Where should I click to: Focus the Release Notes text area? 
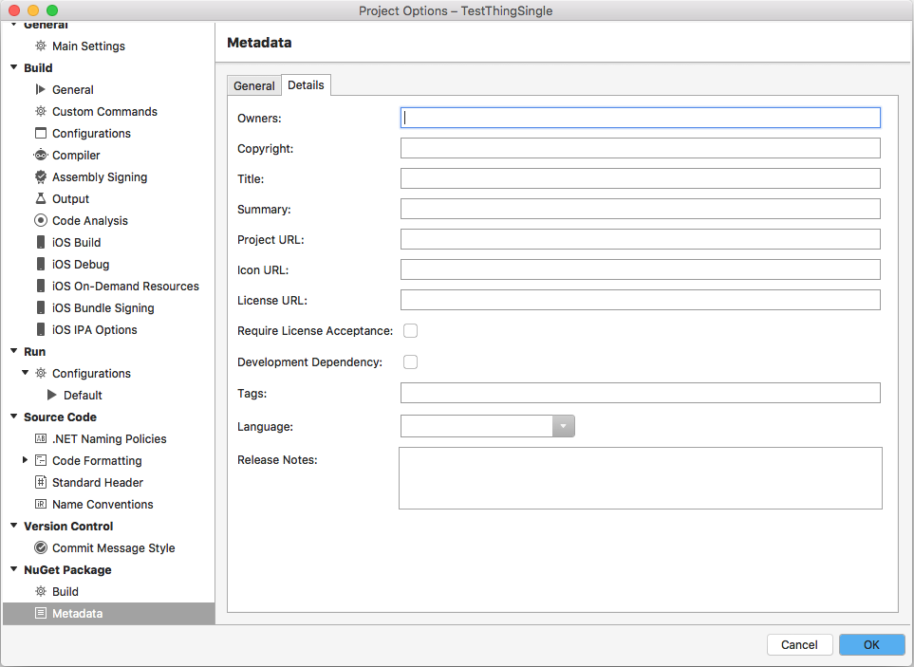pos(640,478)
